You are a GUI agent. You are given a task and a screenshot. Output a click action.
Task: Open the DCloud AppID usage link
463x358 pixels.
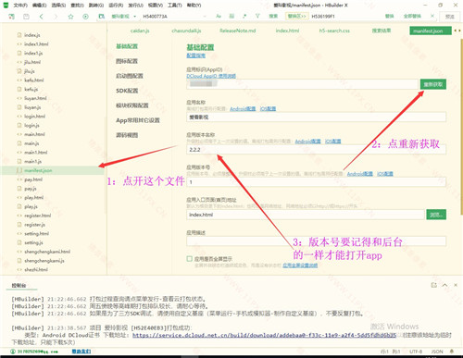pyautogui.click(x=211, y=76)
